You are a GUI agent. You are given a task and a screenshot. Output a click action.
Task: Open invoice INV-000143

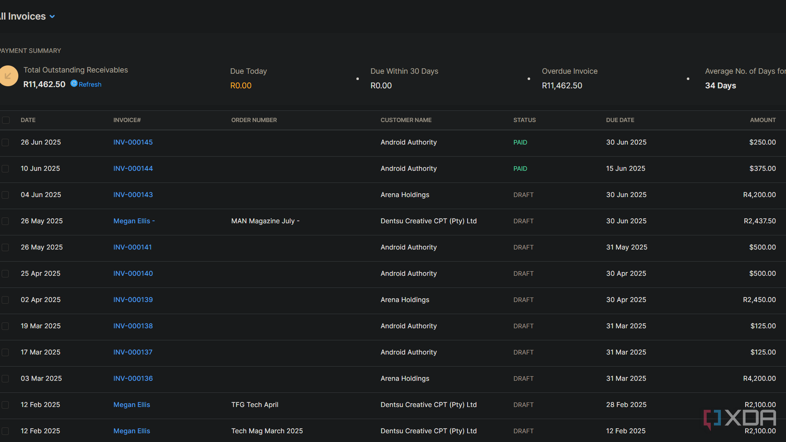(133, 195)
